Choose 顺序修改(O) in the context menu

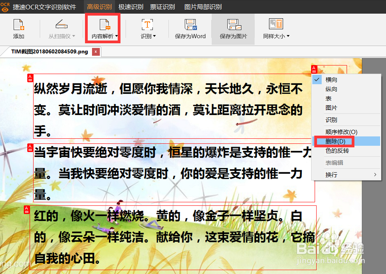tap(346, 132)
